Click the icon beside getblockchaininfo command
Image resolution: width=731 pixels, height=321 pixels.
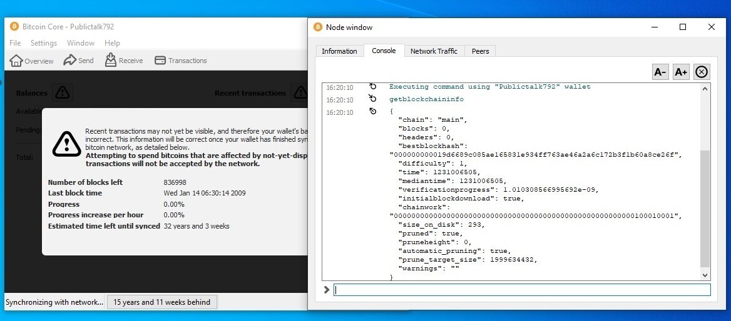372,98
